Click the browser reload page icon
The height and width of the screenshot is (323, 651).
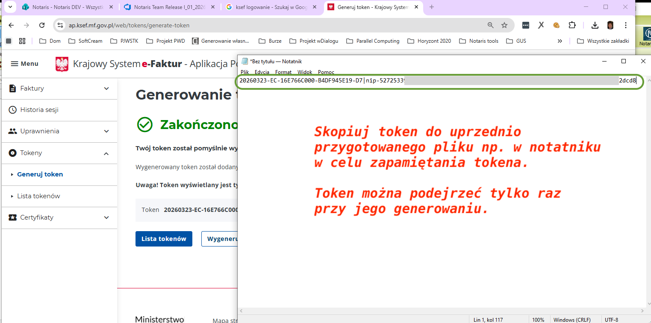42,25
